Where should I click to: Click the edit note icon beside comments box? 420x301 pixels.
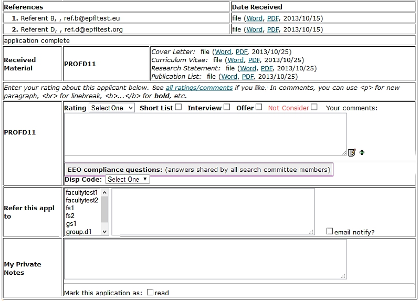click(352, 152)
